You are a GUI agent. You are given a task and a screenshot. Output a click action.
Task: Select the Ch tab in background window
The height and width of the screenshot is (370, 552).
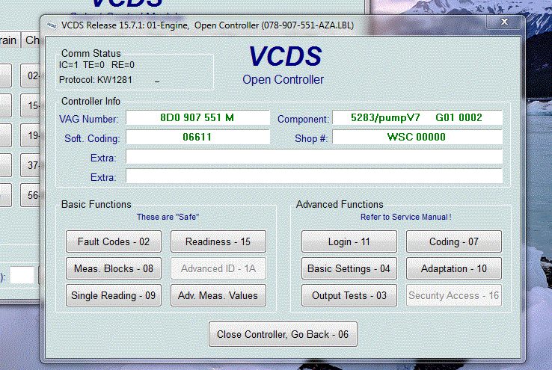(31, 40)
